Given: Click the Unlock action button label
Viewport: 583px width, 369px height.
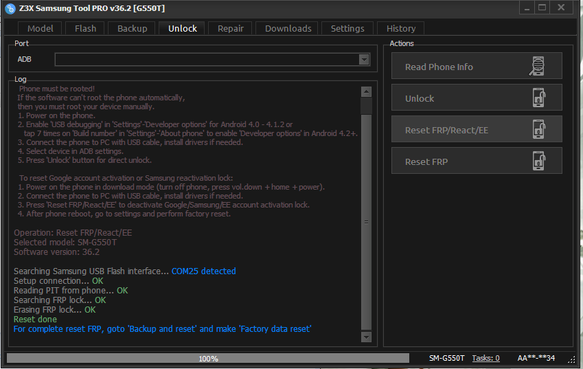Looking at the screenshot, I should point(420,98).
